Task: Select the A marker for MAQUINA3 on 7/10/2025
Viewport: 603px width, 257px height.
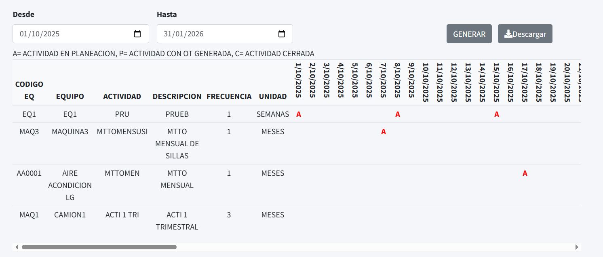Action: [384, 132]
